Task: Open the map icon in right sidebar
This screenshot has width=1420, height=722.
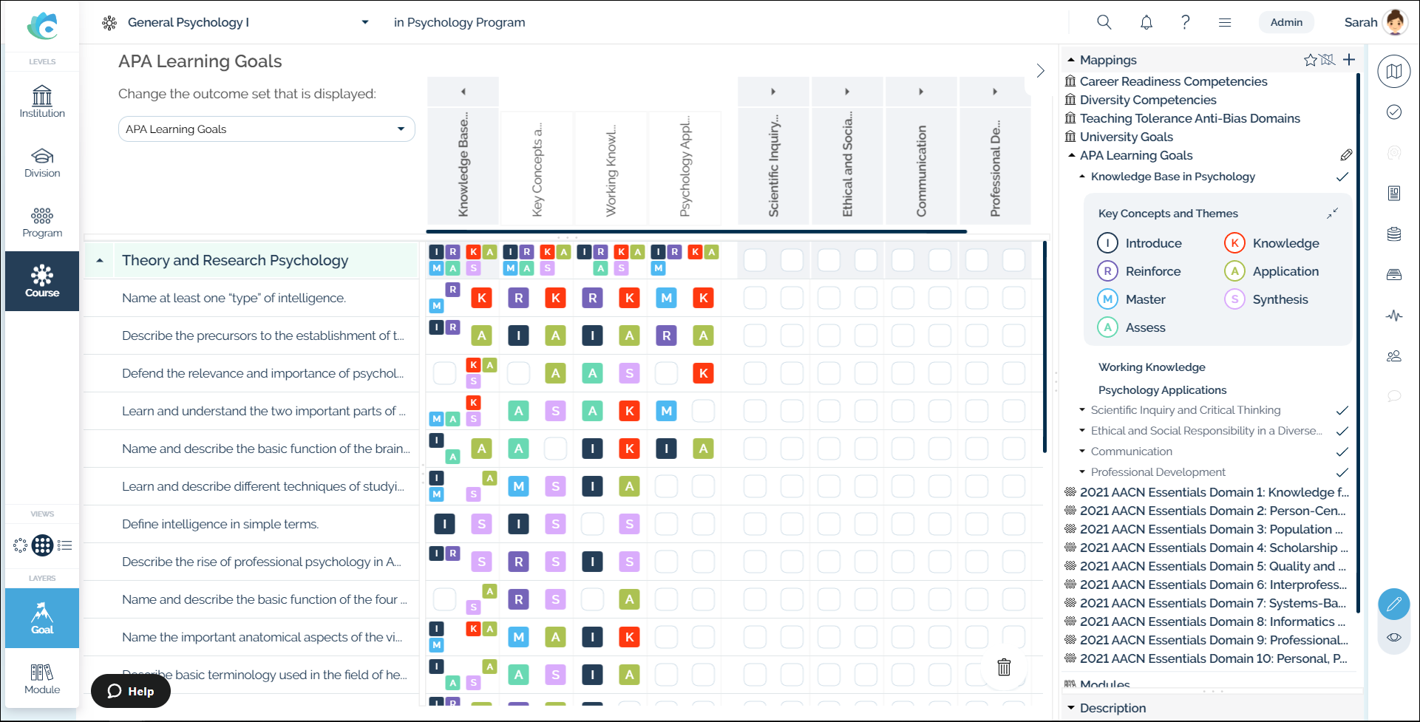Action: (1393, 72)
